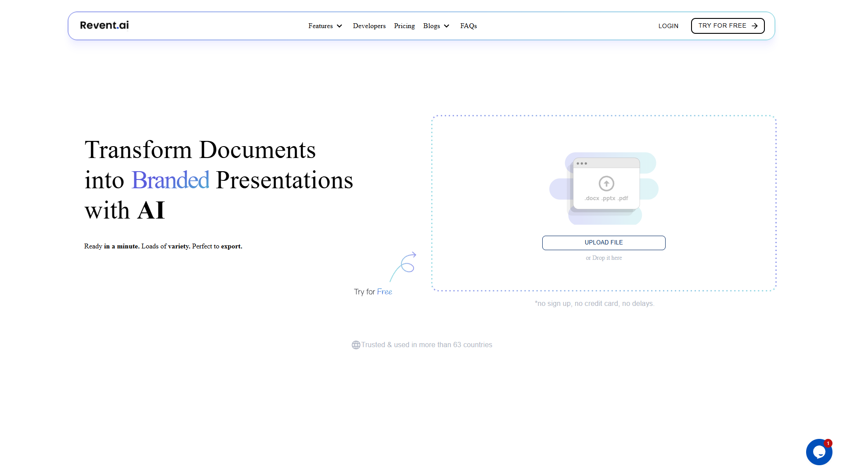Open the FAQs link
Screen dimensions: 843x474
point(468,26)
